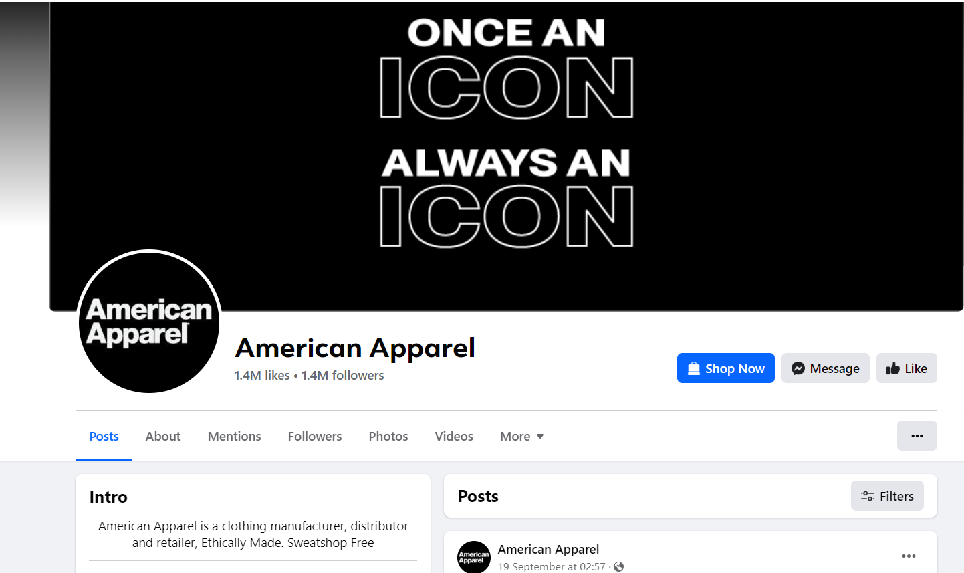The width and height of the screenshot is (964, 573).
Task: Switch to the About tab
Action: pos(163,436)
